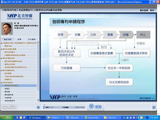The height and width of the screenshot is (120, 160).
Task: Pause the presentation playback
Action: pos(91,106)
